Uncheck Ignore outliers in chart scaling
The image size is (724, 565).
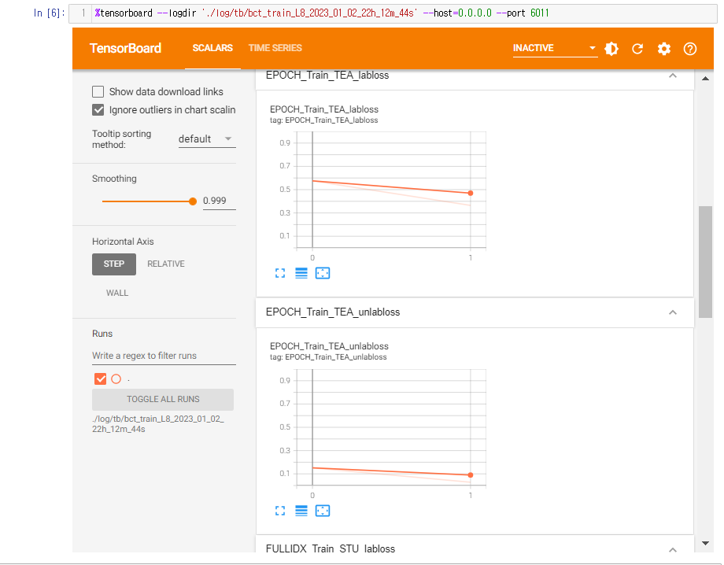98,110
